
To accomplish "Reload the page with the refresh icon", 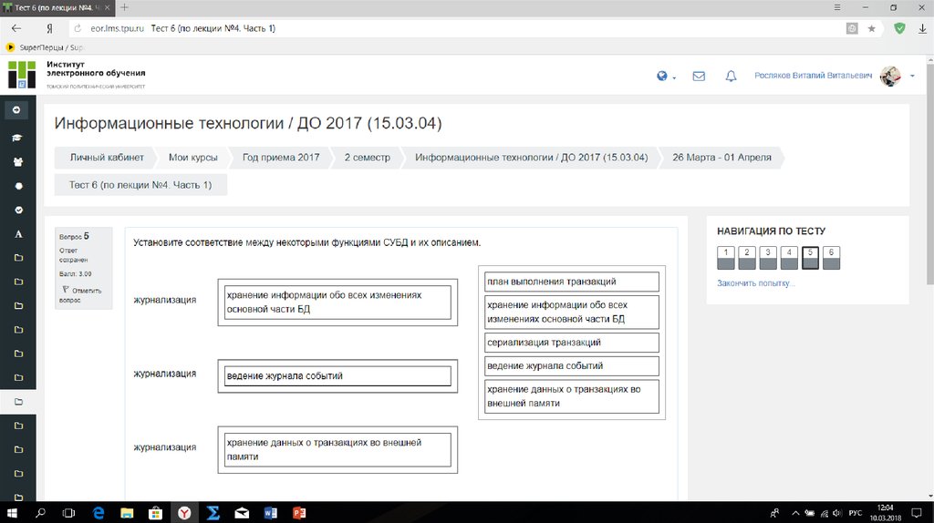I will (x=78, y=28).
